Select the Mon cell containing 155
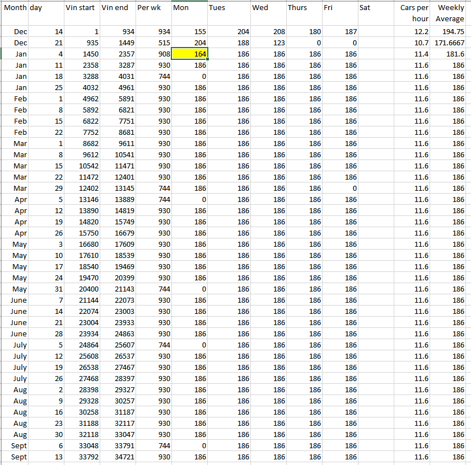Viewport: 471px width, 465px height. click(x=190, y=32)
